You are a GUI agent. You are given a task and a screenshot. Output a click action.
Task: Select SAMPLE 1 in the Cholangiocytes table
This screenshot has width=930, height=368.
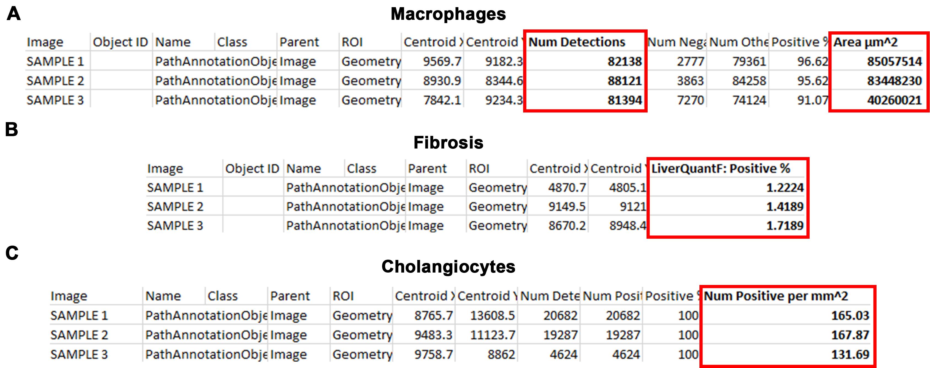[79, 316]
